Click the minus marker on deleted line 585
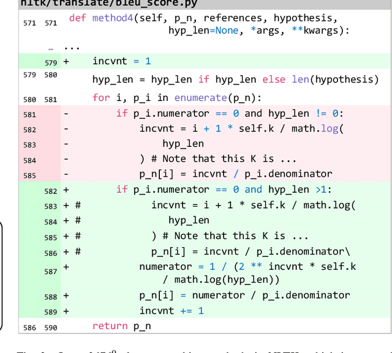This screenshot has height=353, width=392. pos(66,174)
